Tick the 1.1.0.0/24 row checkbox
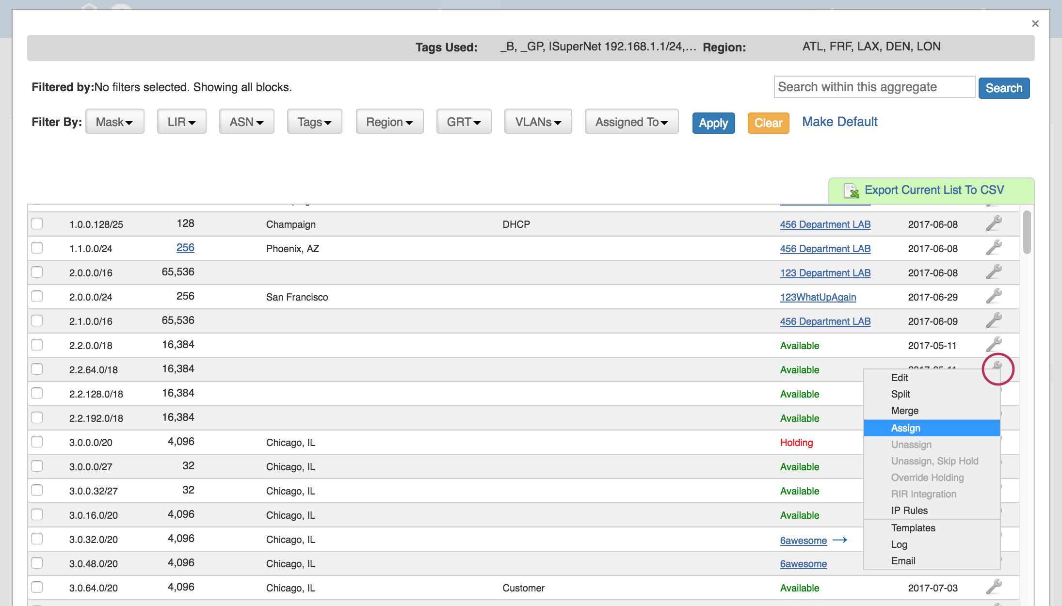The width and height of the screenshot is (1062, 606). [37, 248]
